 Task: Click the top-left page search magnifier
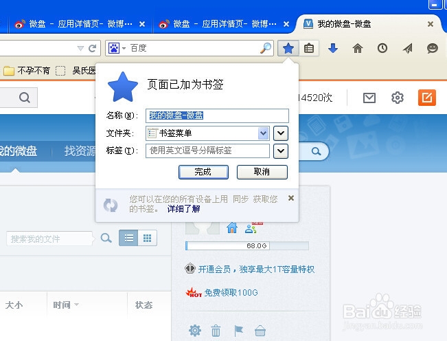pos(25,98)
